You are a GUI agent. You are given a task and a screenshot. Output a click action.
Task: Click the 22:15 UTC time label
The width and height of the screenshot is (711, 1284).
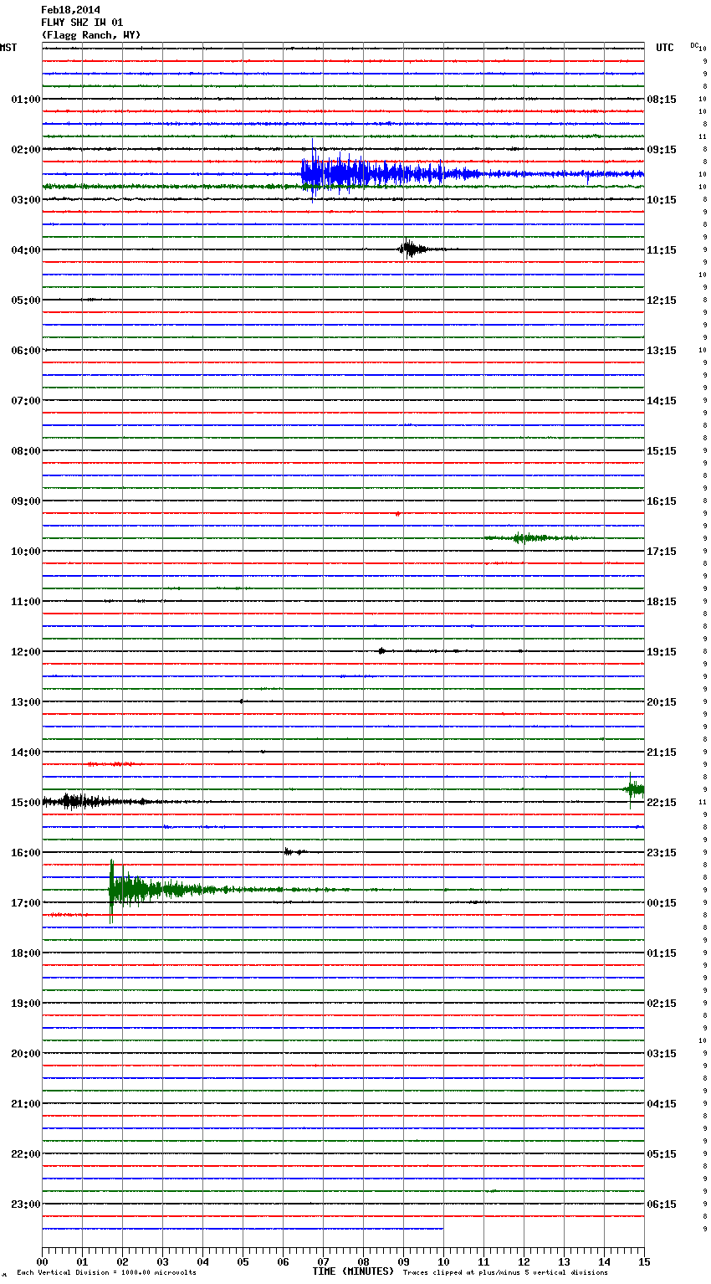(662, 803)
